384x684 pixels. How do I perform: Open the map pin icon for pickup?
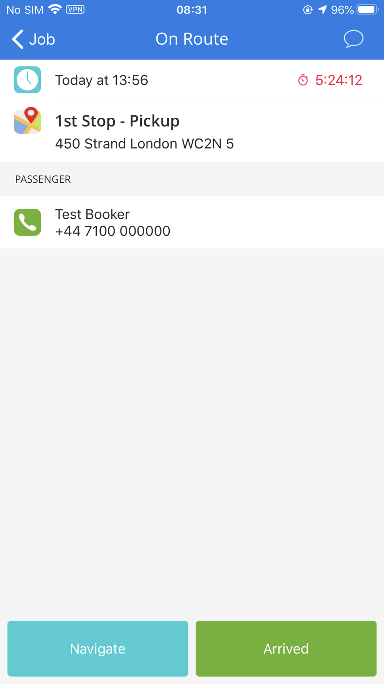pyautogui.click(x=27, y=120)
